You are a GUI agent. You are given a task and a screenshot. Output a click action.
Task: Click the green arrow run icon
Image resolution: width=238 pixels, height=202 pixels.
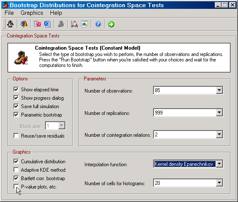(x=111, y=24)
